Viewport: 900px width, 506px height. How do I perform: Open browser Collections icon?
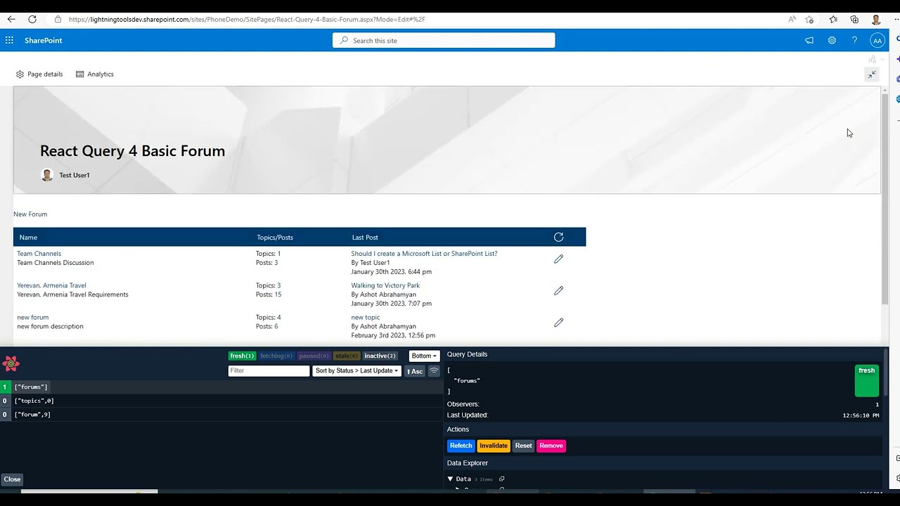[854, 20]
